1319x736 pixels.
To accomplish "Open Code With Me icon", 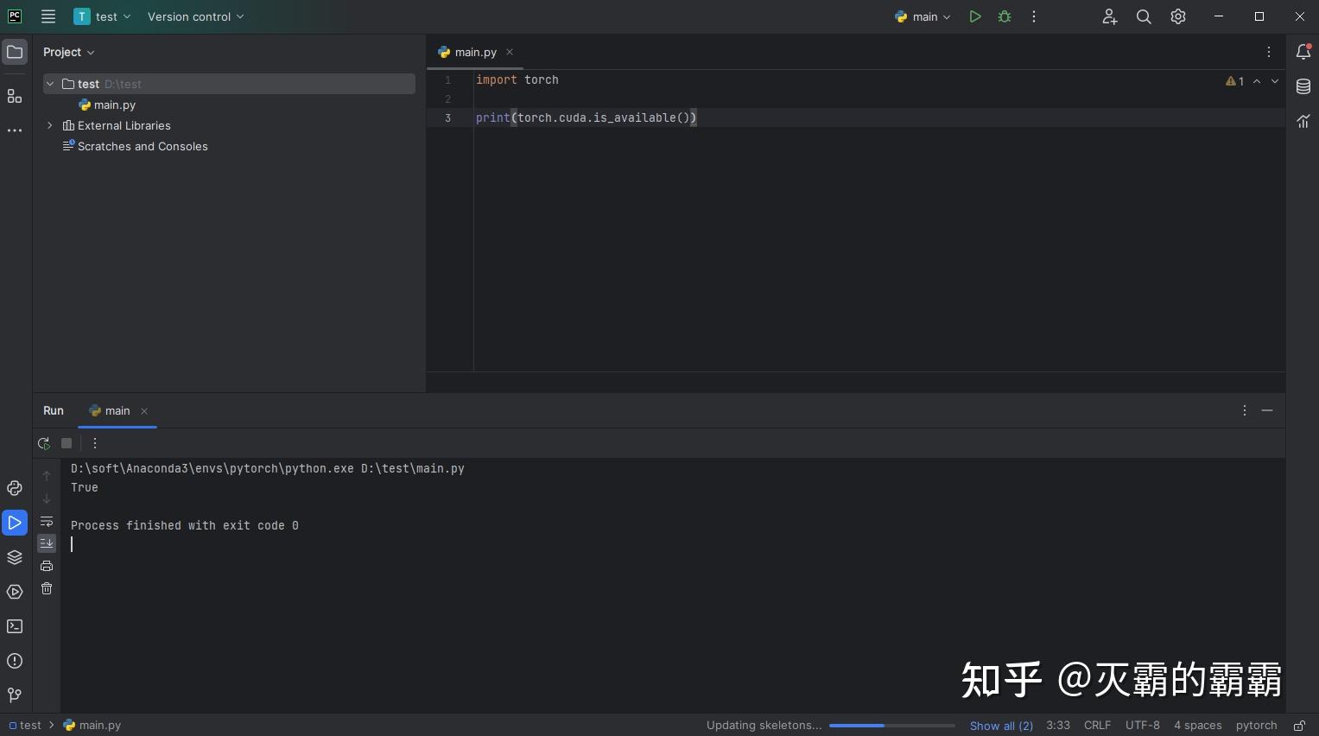I will point(1110,16).
